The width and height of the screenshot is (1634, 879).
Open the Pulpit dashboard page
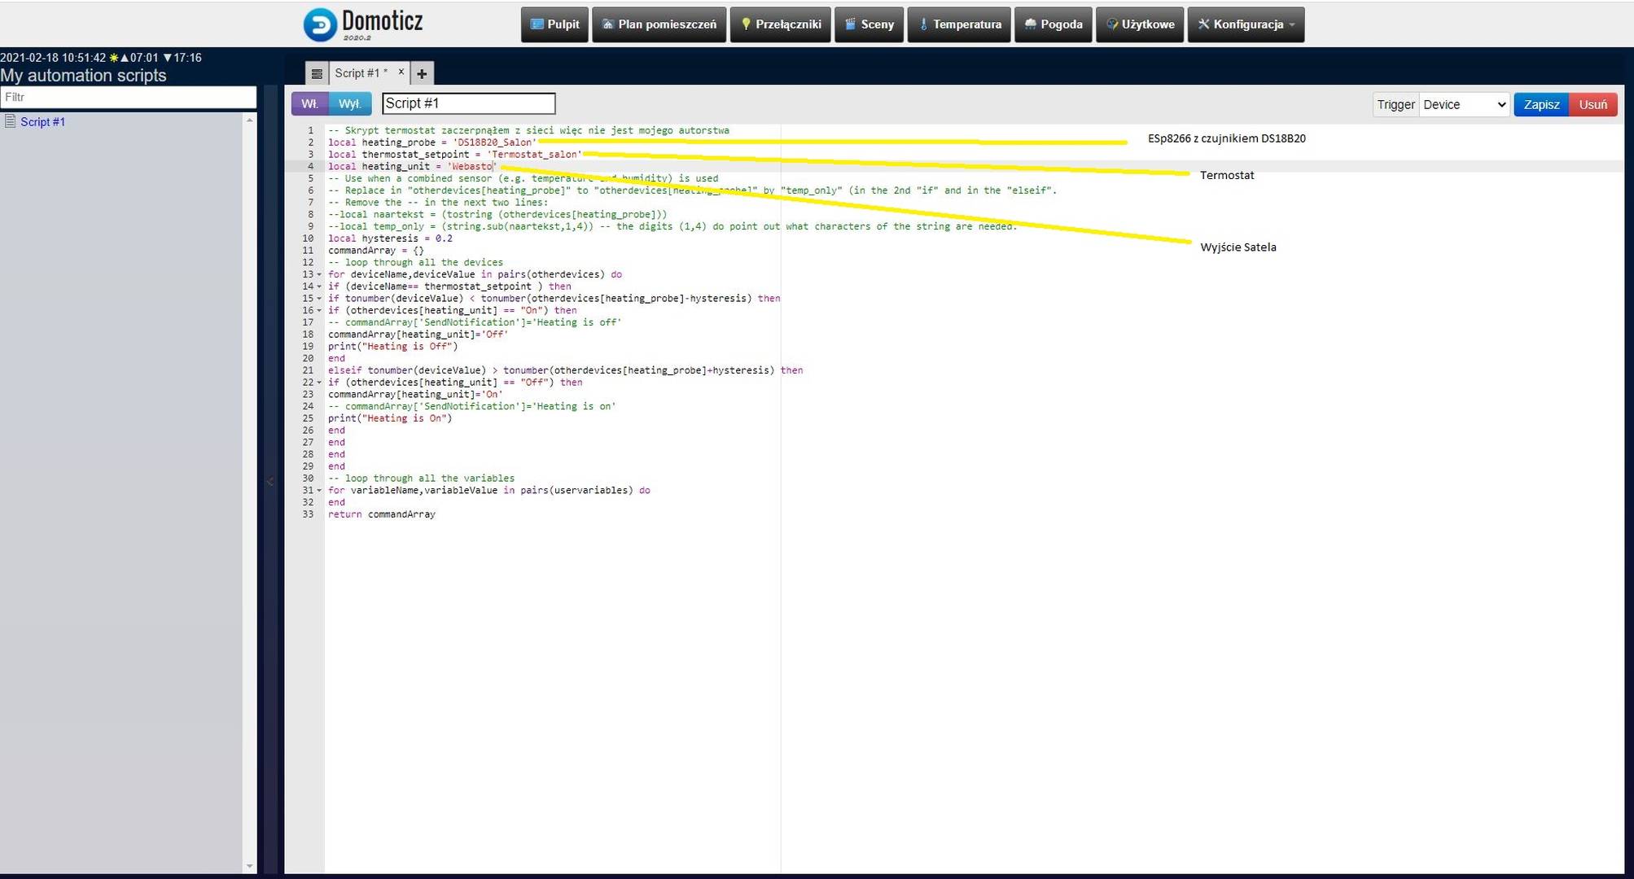pyautogui.click(x=554, y=24)
